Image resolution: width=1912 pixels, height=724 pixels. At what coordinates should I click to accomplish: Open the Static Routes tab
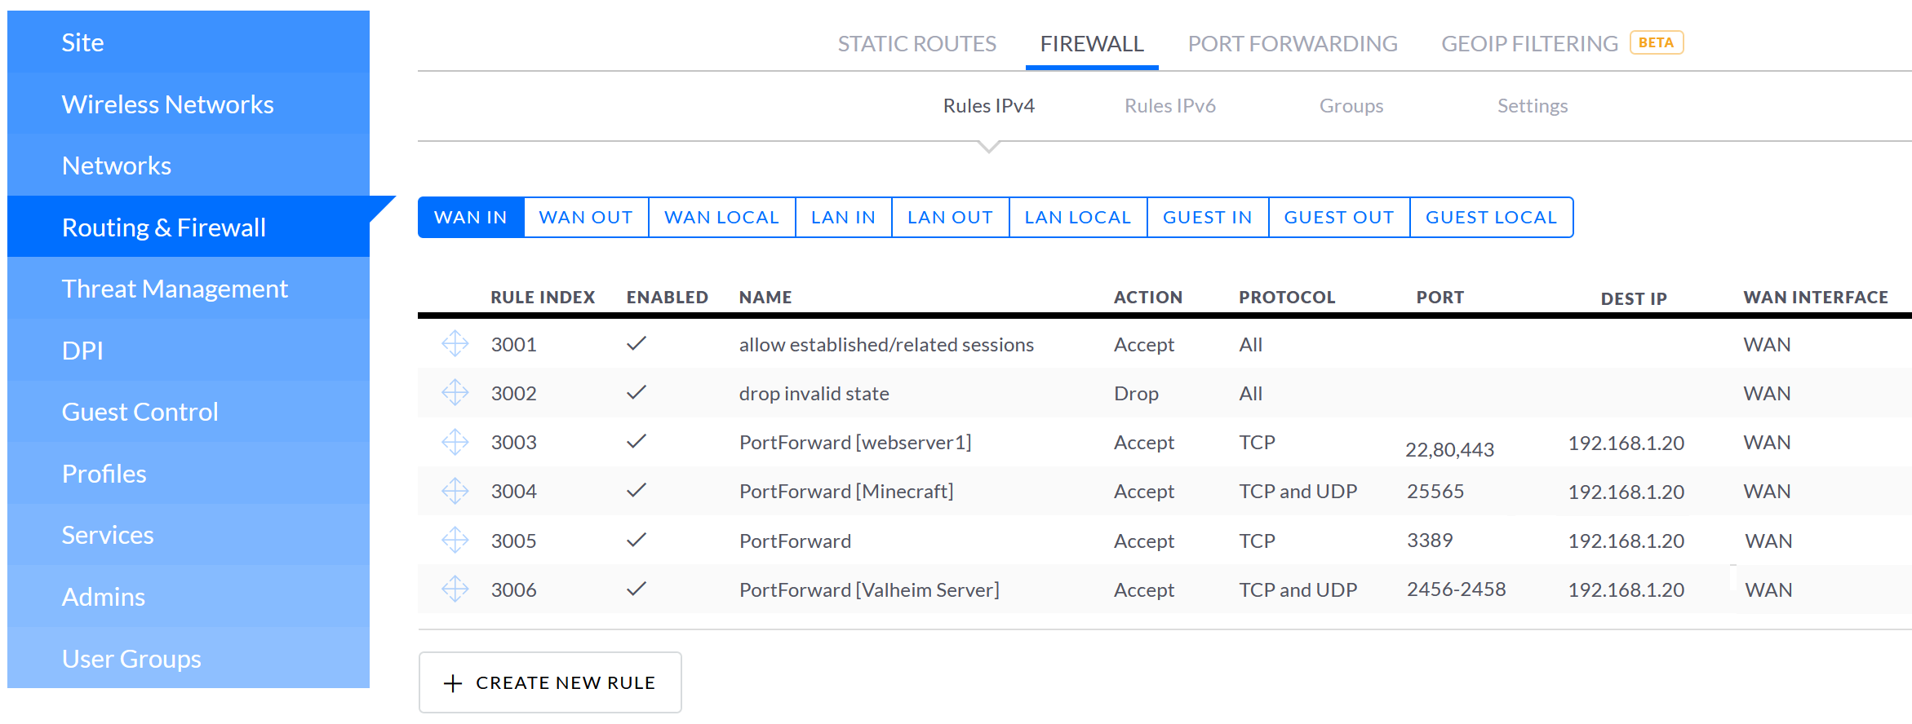(x=916, y=43)
